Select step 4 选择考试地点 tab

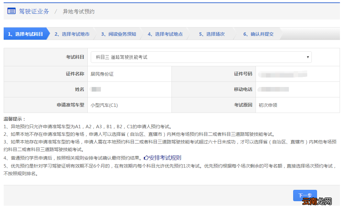(x=165, y=34)
